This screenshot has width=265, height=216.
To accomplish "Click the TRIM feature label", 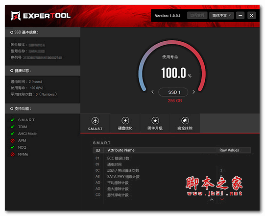I will [23, 127].
